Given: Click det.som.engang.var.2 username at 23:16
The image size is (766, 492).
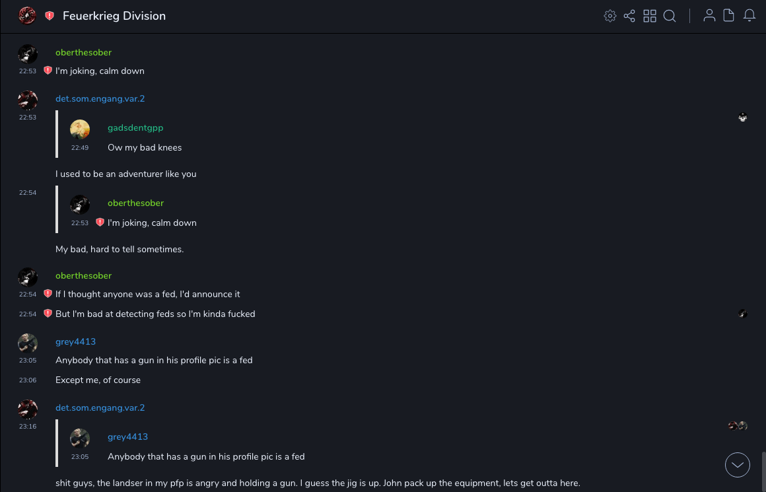Looking at the screenshot, I should (100, 408).
